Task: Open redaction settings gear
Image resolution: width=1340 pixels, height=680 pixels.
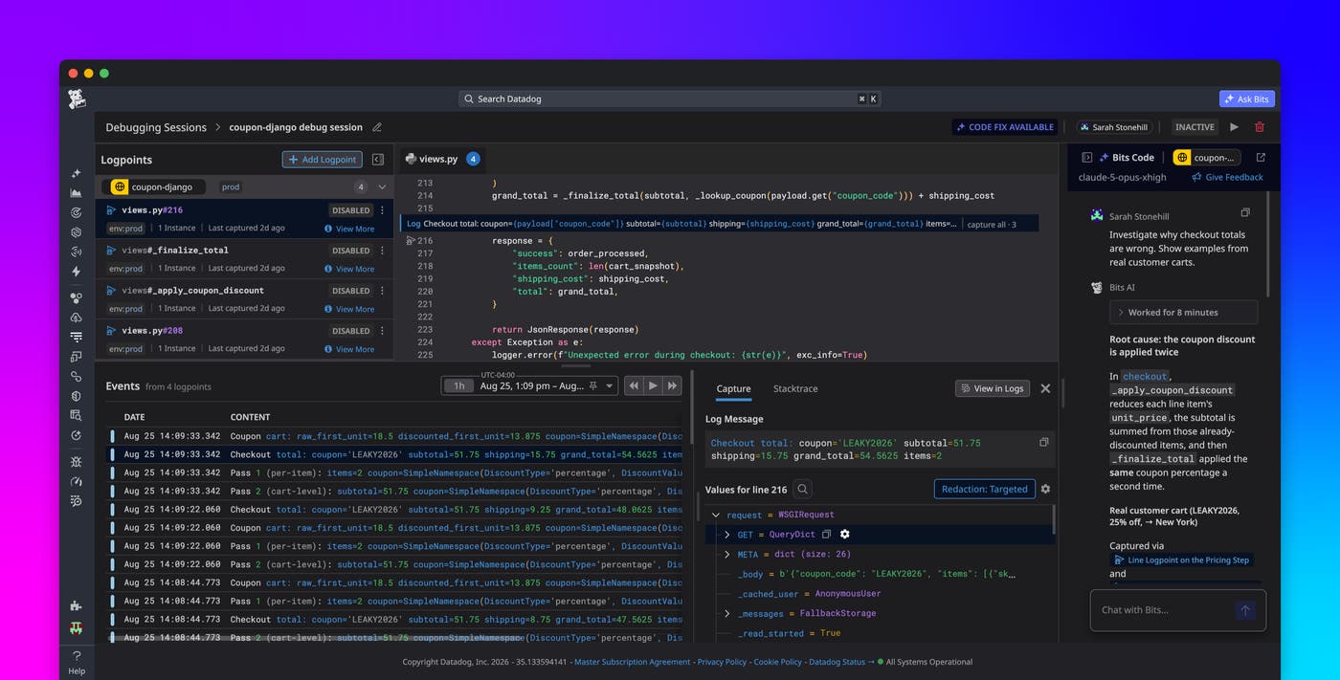Action: point(1045,489)
